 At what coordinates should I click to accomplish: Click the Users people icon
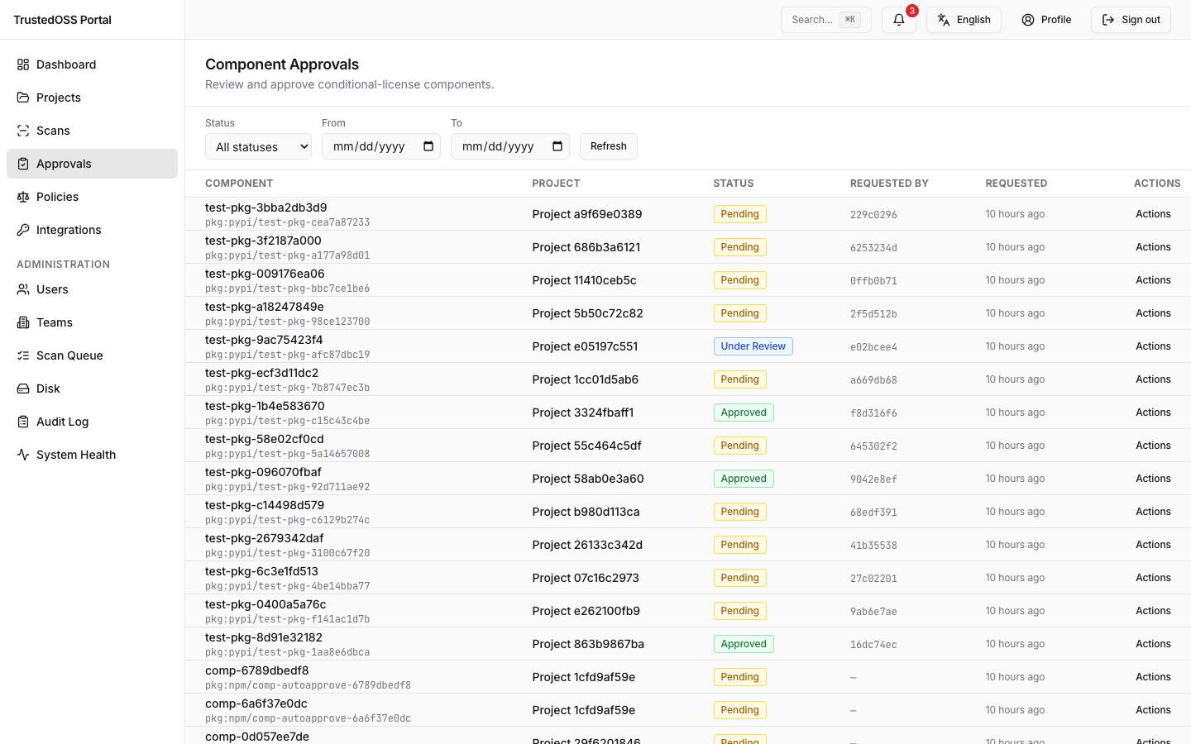[23, 289]
